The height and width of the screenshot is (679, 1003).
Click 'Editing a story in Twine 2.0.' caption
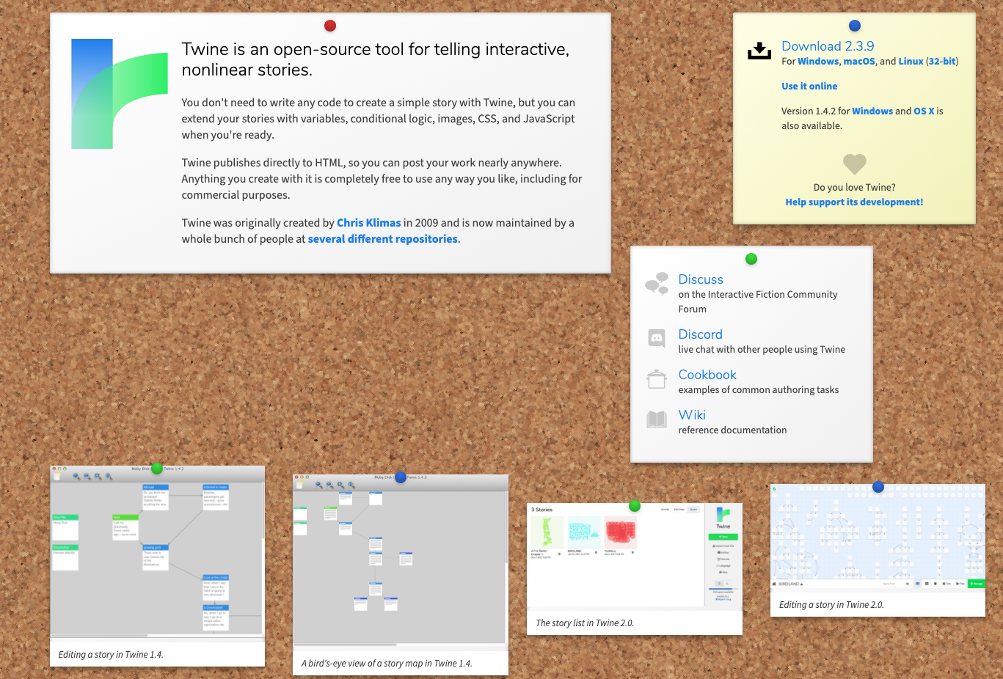pos(831,605)
